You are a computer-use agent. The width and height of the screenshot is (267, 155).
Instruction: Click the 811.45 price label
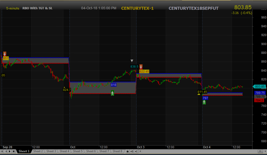pos(202,92)
